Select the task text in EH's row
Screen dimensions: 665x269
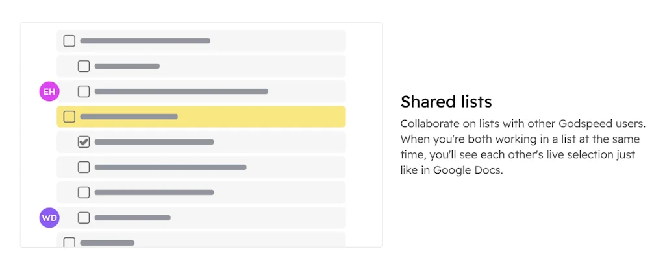point(181,91)
